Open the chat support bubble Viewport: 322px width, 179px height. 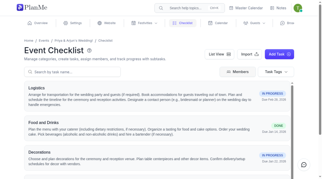point(304,165)
